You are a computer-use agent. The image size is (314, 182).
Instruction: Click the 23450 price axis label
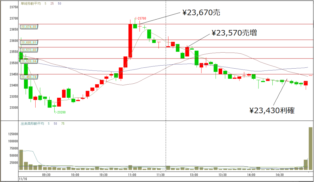coord(14,74)
